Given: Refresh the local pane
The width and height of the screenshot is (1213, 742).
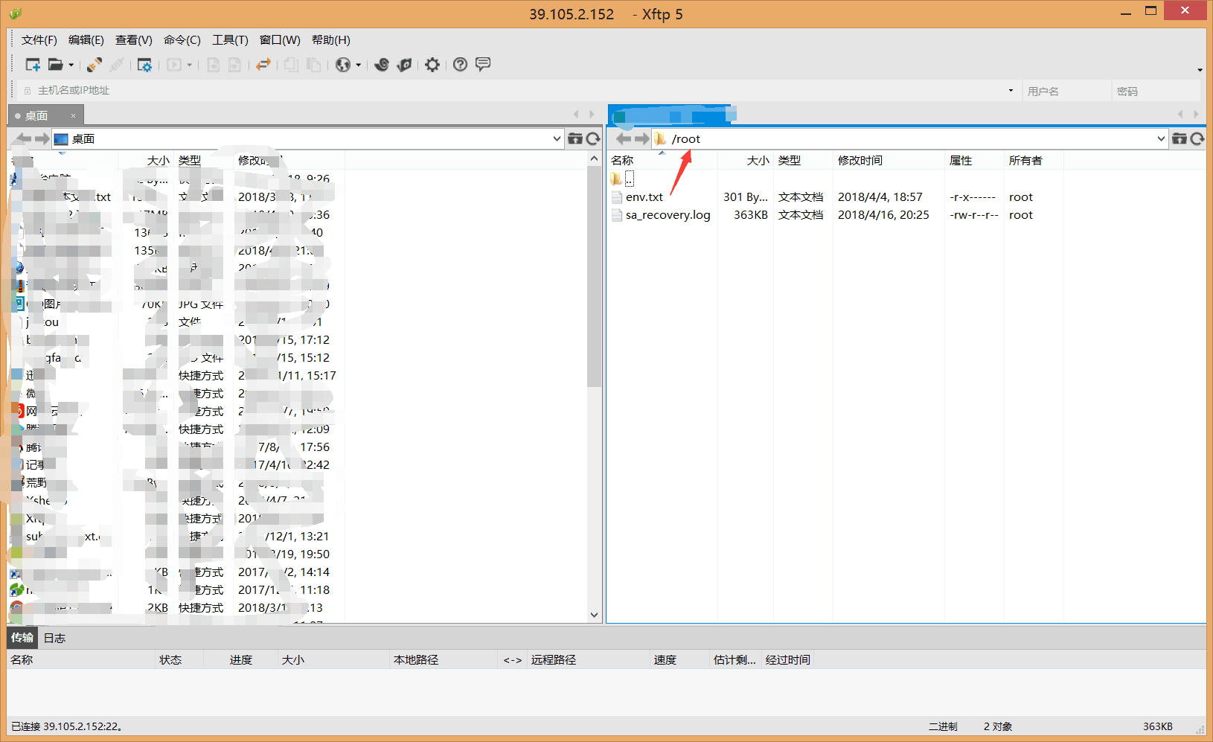Looking at the screenshot, I should pyautogui.click(x=593, y=138).
